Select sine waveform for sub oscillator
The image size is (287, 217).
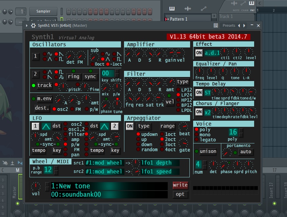tap(103, 54)
